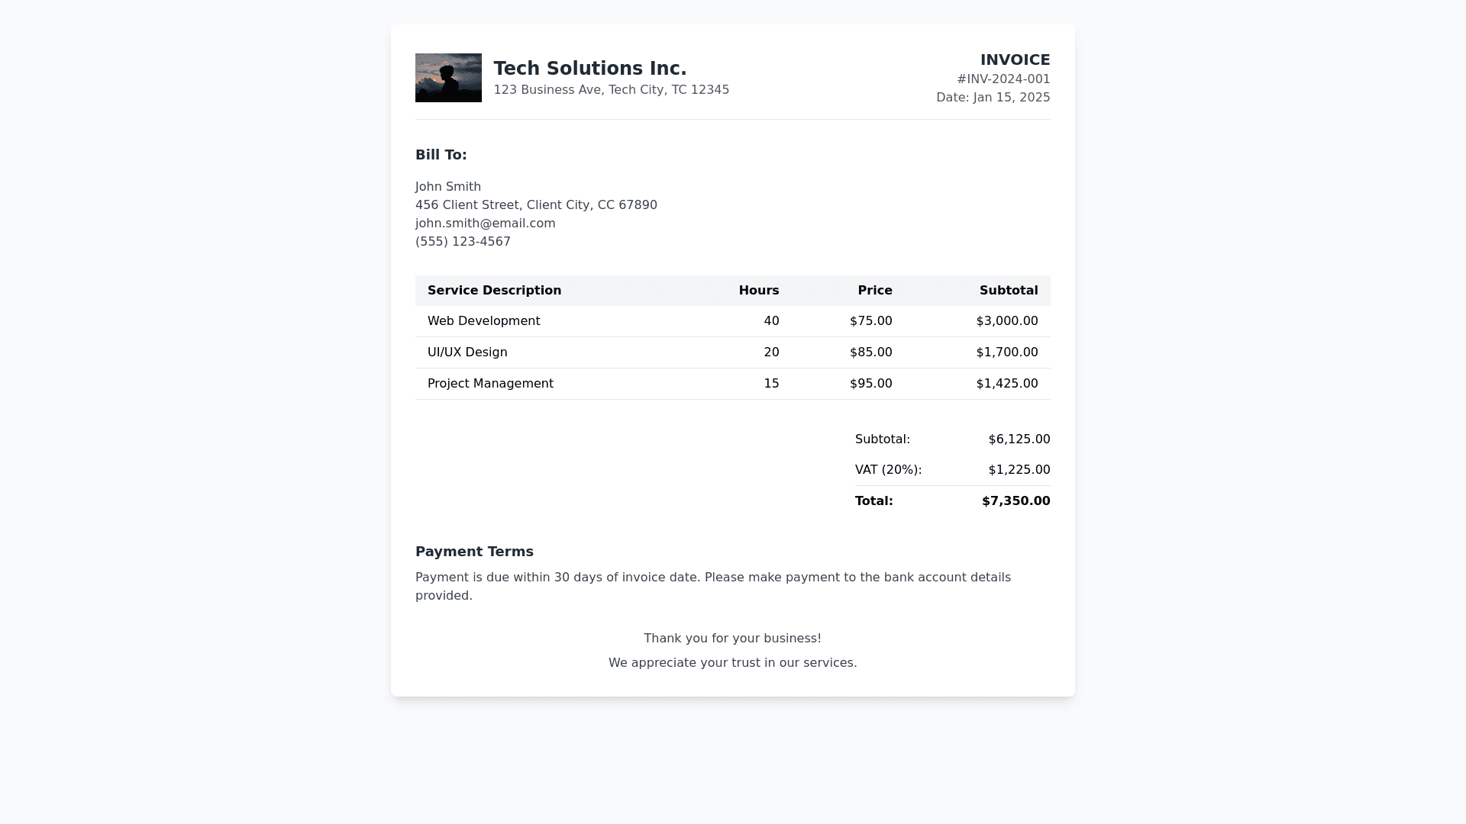
Task: Click the invoice date Jan 15, 2025
Action: [x=993, y=98]
